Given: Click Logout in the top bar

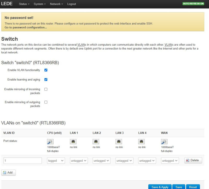Looking at the screenshot, I should pyautogui.click(x=72, y=4).
